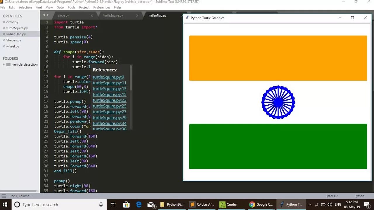Open the Help menu
This screenshot has height=210, width=374.
point(117,7)
